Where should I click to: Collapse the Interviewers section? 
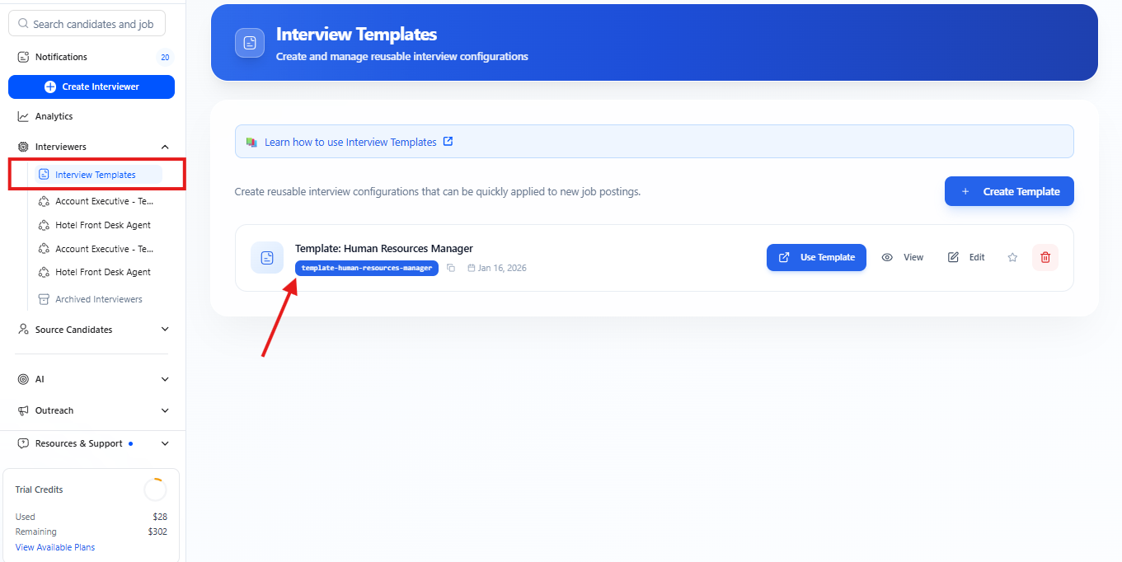click(x=165, y=147)
